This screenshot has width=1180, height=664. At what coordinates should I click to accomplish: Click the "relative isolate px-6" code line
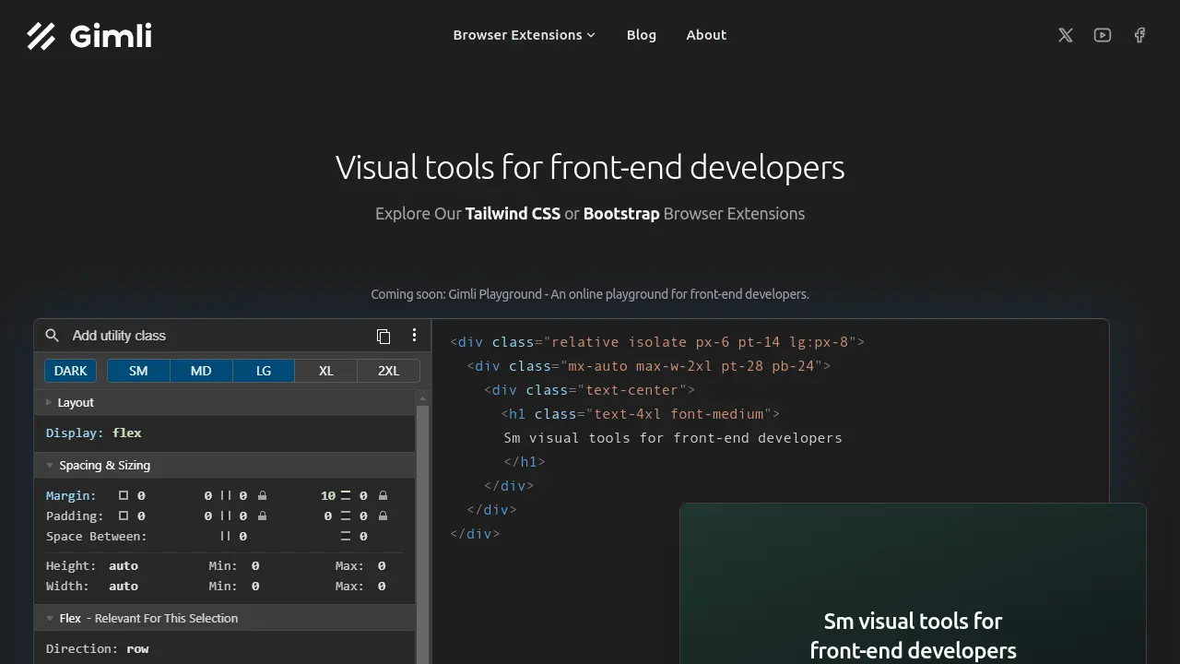[x=657, y=342]
